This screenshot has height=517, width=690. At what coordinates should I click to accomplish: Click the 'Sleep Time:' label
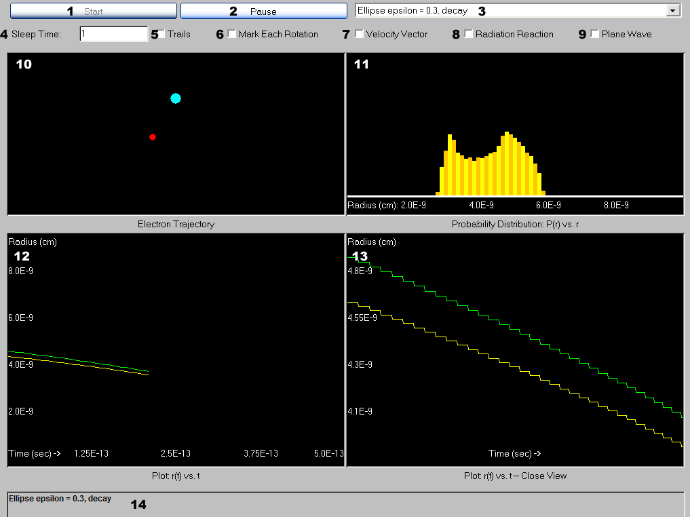(x=36, y=34)
